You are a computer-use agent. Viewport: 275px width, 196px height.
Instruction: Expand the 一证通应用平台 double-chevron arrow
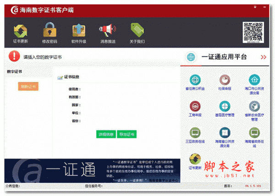(264, 57)
